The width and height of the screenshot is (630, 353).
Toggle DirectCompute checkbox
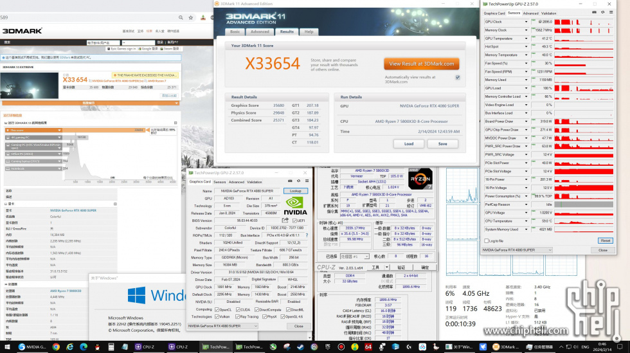256,309
